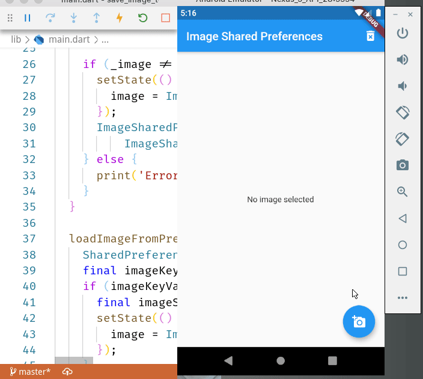Image resolution: width=423 pixels, height=379 pixels.
Task: Click the publish changes cloud icon
Action: pyautogui.click(x=67, y=372)
